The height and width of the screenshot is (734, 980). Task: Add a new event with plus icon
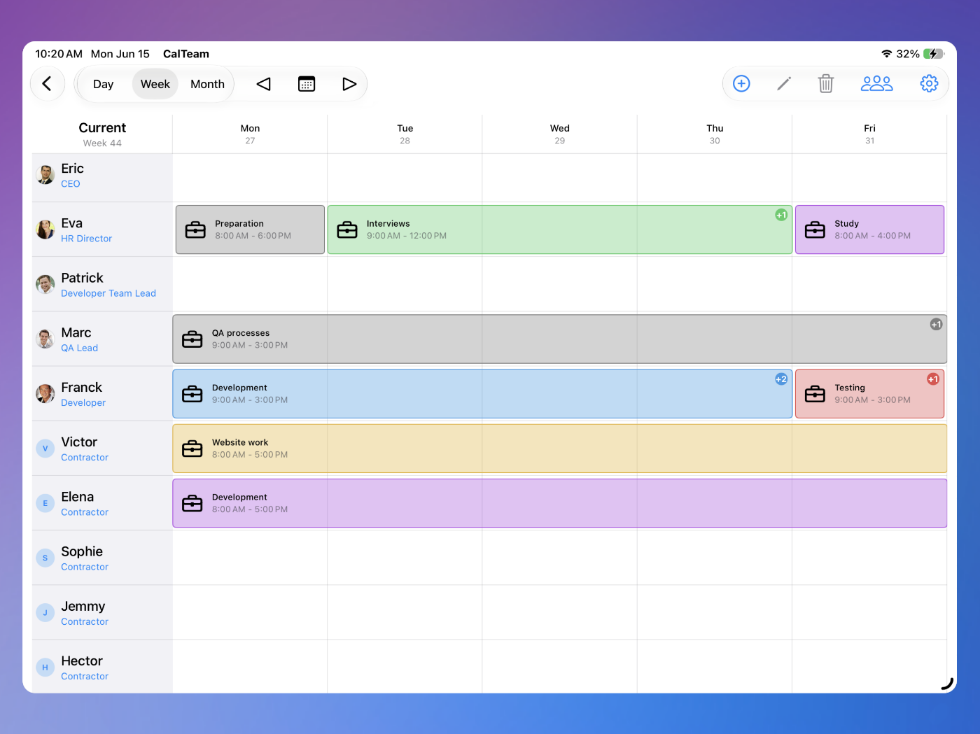coord(741,84)
